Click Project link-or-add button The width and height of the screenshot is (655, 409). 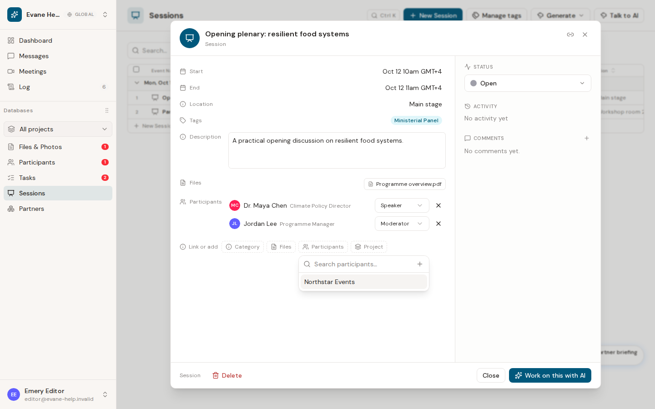coord(369,247)
